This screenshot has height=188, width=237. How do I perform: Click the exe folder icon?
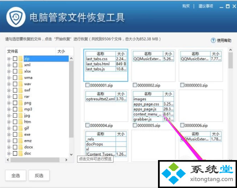20,135
